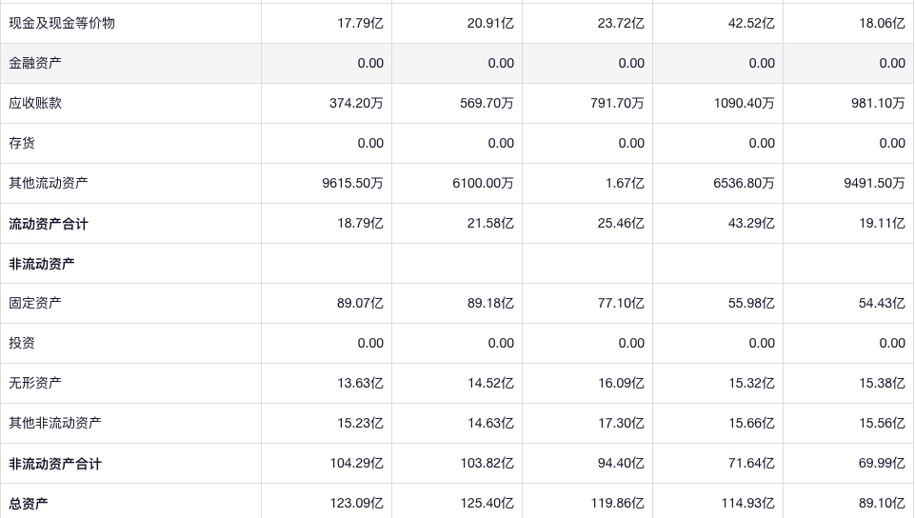Click the 现金及现金等价物 row label
Image resolution: width=915 pixels, height=518 pixels.
(x=62, y=23)
